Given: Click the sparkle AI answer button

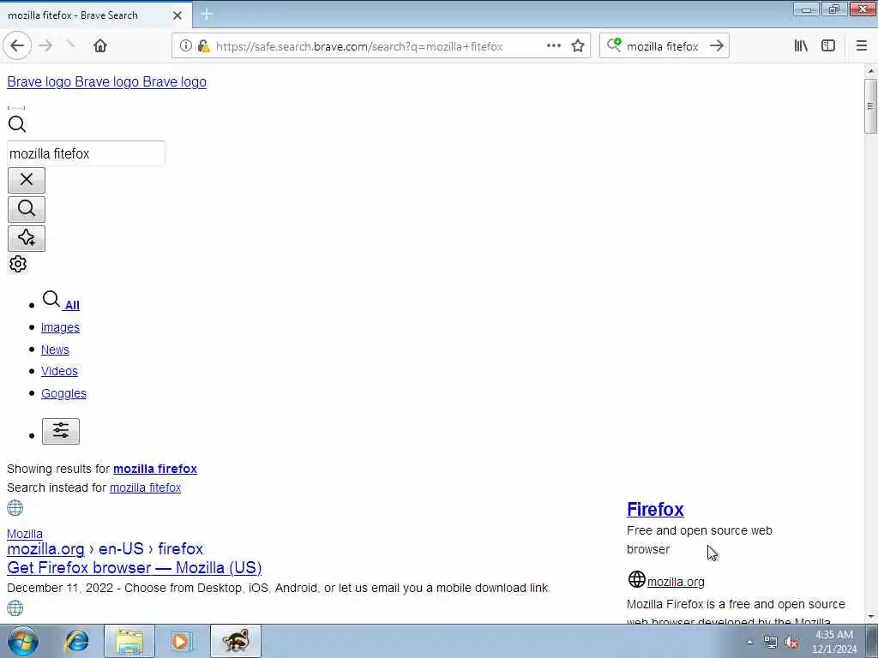Looking at the screenshot, I should point(27,238).
